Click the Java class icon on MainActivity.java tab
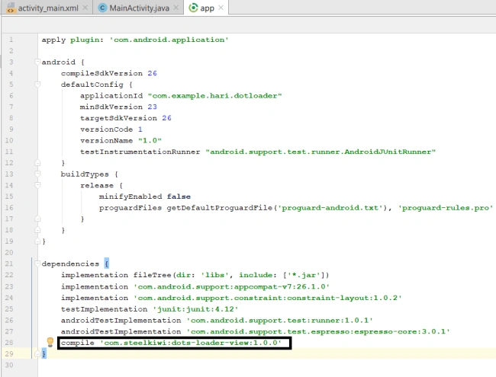The width and height of the screenshot is (496, 377). (102, 8)
